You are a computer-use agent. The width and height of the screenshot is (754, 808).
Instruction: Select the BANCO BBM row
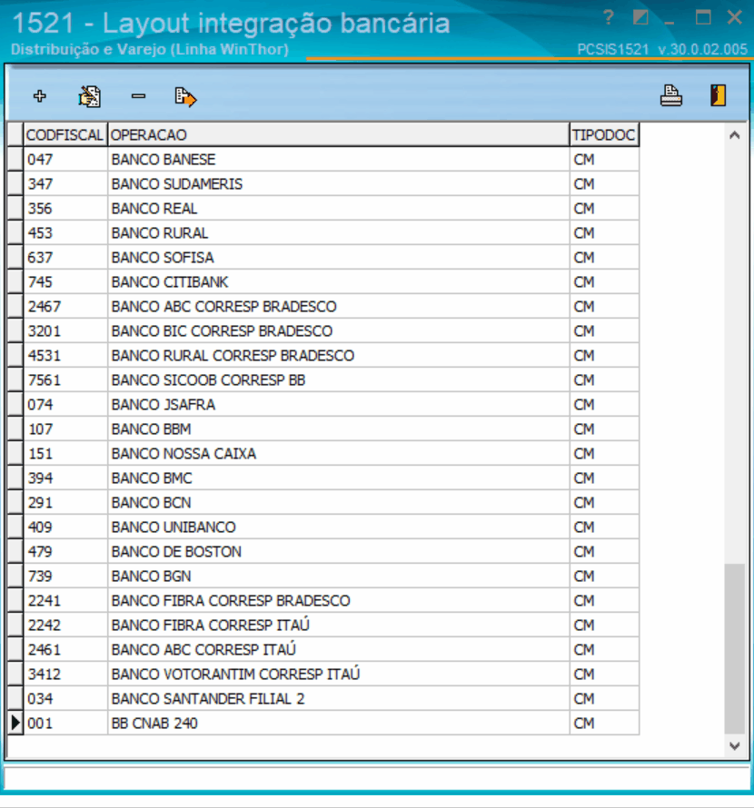(323, 429)
